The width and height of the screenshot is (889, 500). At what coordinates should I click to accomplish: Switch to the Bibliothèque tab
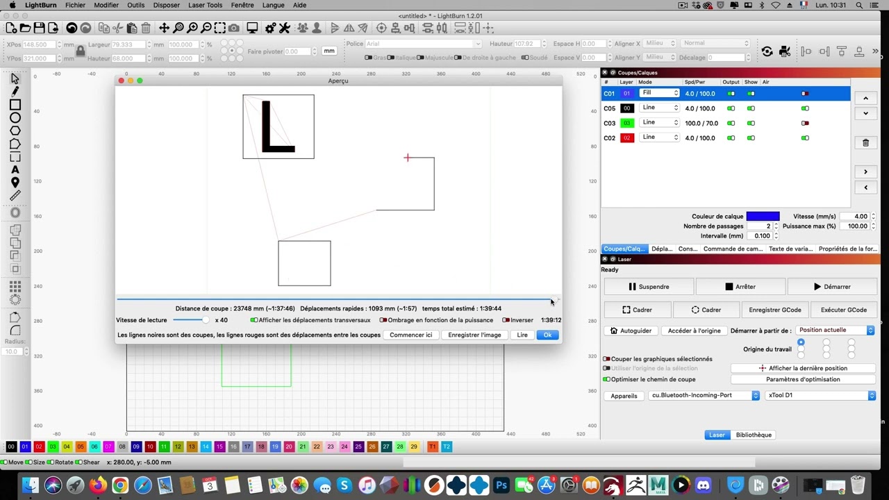click(754, 435)
